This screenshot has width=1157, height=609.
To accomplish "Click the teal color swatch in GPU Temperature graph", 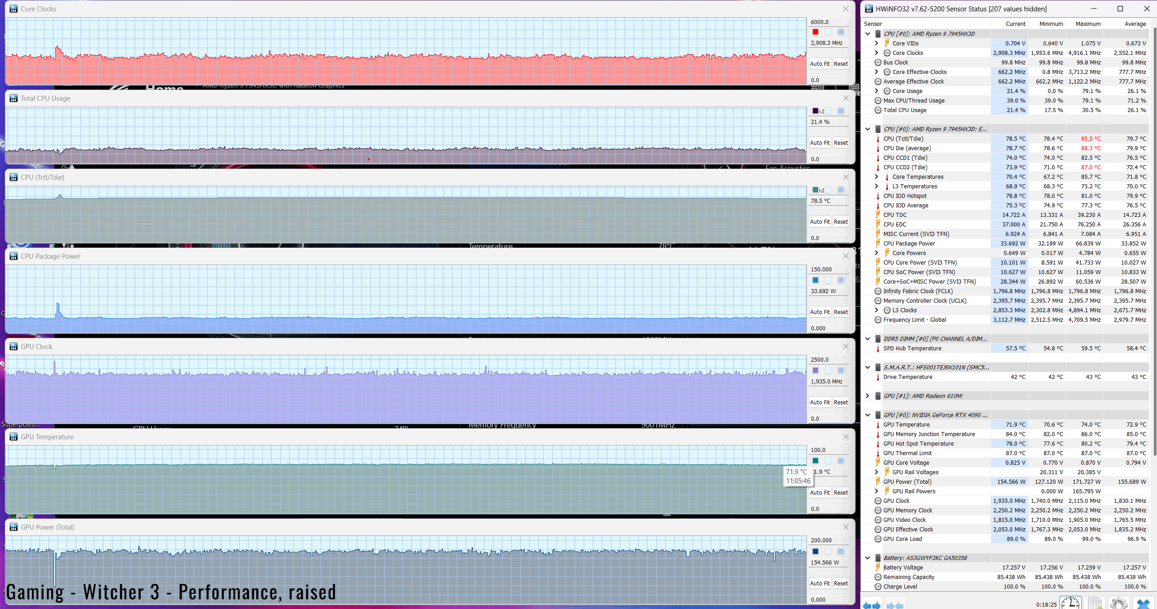I will click(x=815, y=461).
